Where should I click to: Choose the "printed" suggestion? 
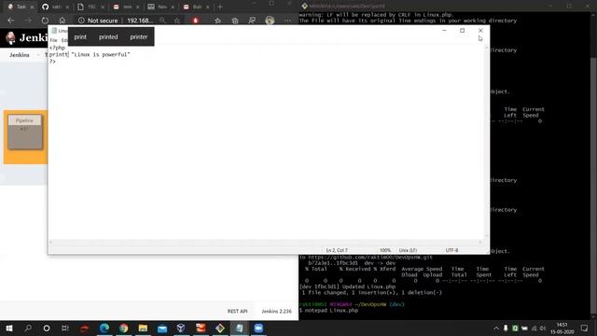click(x=108, y=37)
